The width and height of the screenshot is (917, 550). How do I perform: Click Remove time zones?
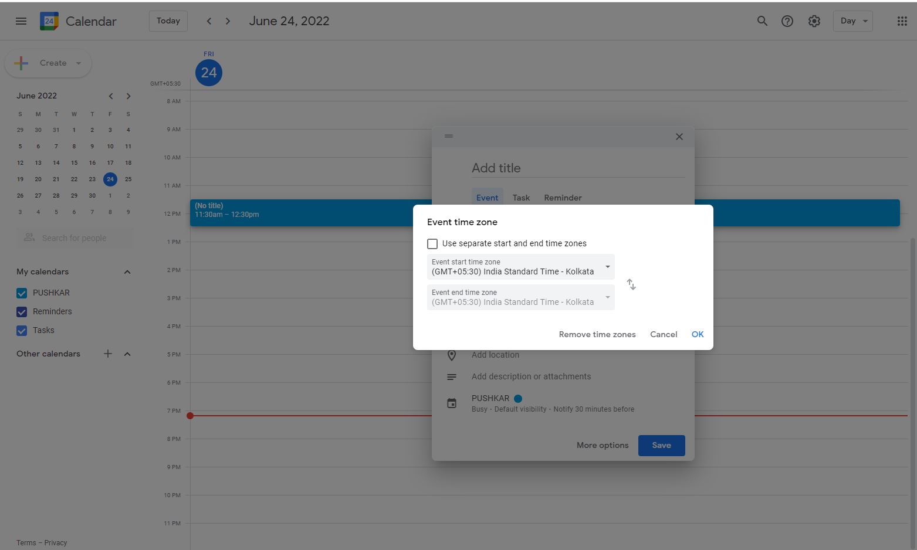(597, 334)
